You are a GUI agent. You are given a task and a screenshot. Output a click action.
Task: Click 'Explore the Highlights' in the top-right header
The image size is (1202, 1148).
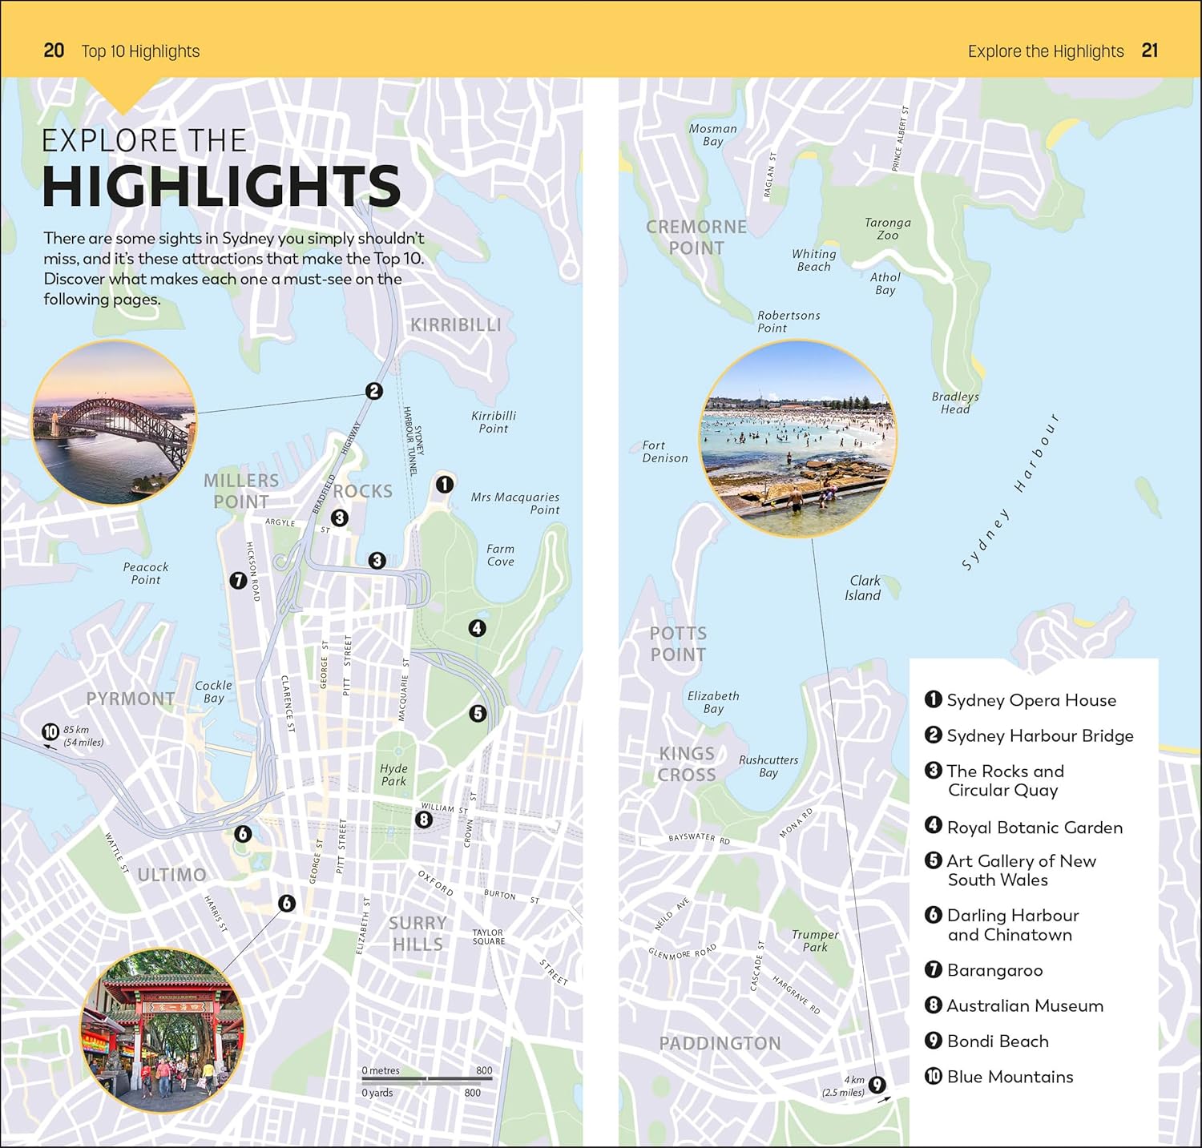tap(1045, 51)
